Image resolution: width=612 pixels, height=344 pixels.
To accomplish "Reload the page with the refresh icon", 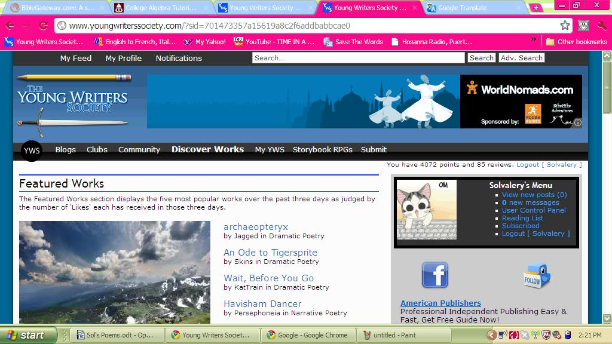I will tap(43, 26).
